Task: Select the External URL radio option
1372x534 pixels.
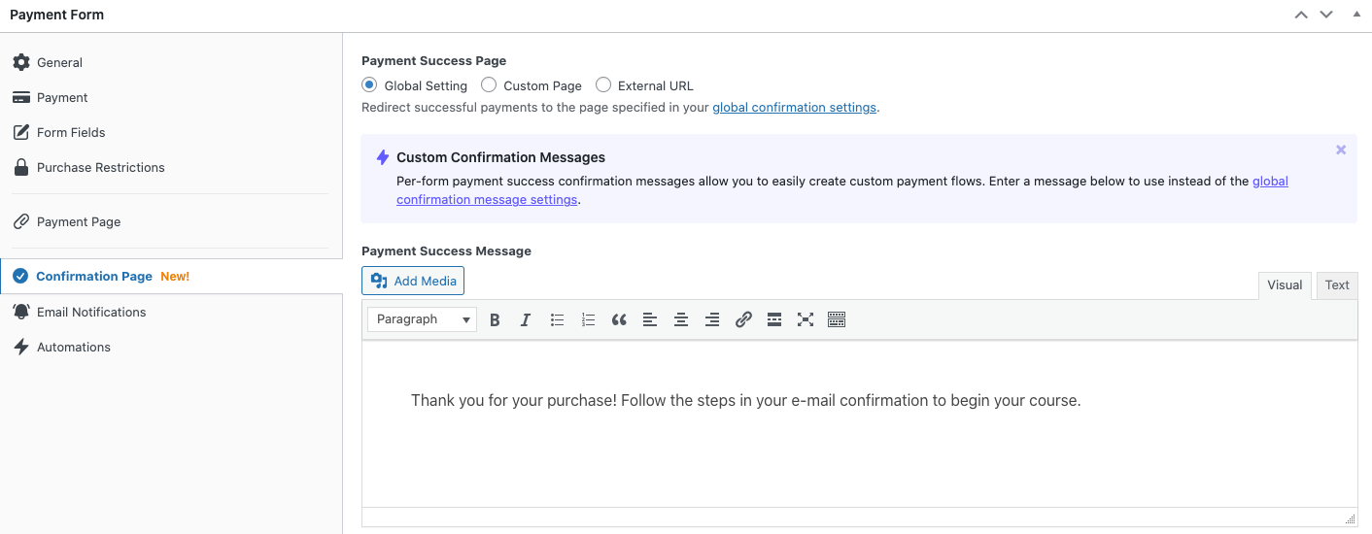Action: pos(603,85)
